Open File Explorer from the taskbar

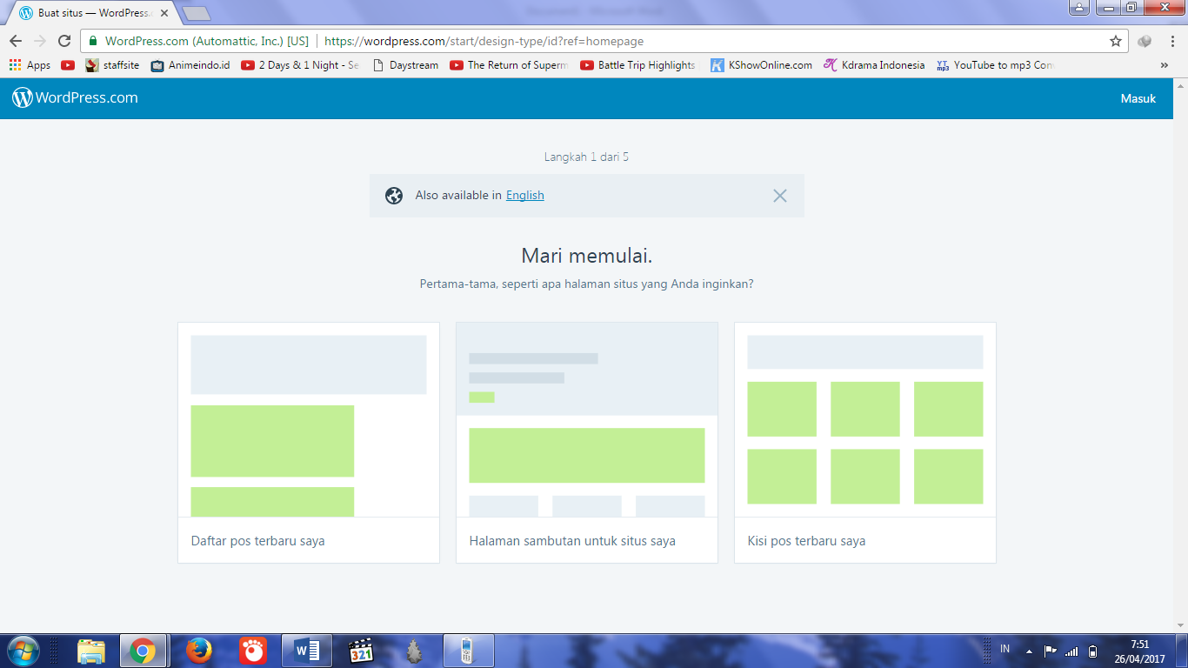[x=91, y=651]
